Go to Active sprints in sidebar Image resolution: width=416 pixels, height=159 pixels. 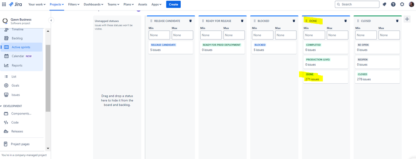click(21, 47)
